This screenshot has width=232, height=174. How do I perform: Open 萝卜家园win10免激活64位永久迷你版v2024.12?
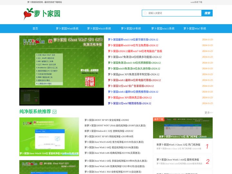coord(134,69)
